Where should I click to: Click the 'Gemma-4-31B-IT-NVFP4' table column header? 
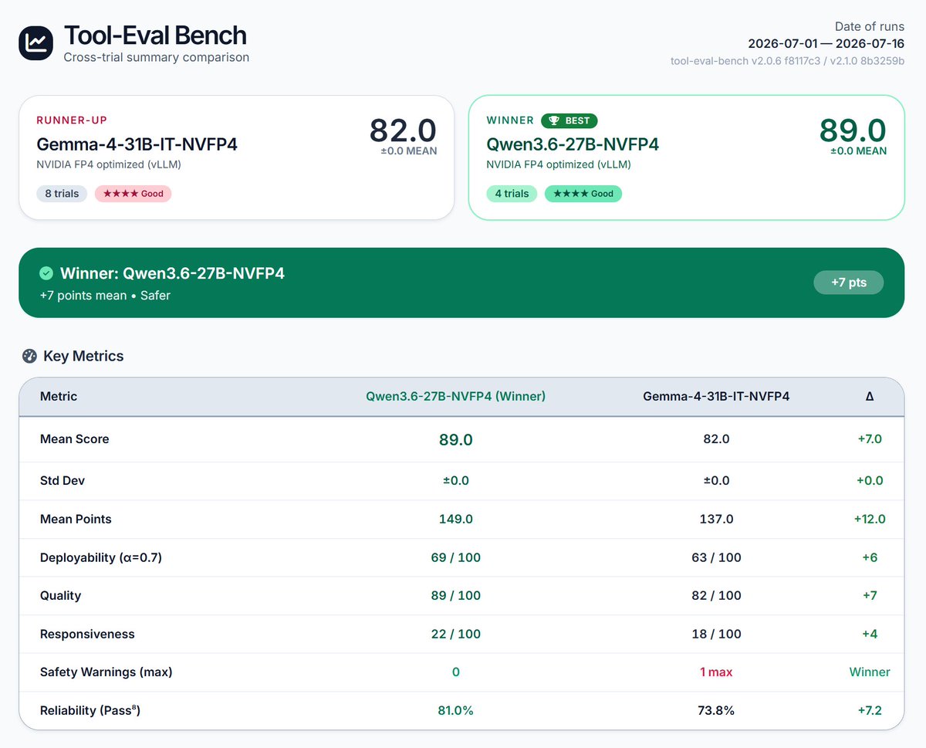716,396
